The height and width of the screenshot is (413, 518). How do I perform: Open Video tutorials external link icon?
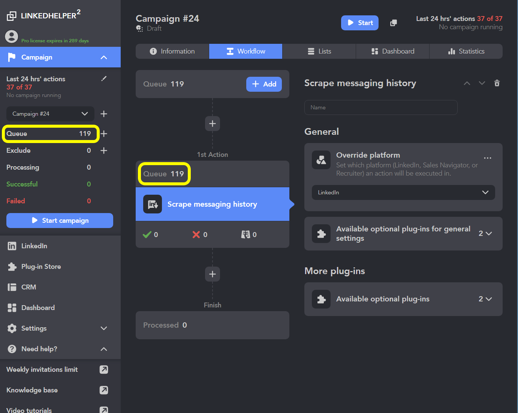pyautogui.click(x=104, y=410)
